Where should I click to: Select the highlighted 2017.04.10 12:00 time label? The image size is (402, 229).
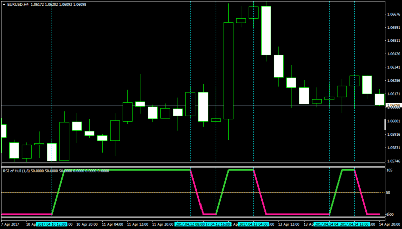pos(52,224)
